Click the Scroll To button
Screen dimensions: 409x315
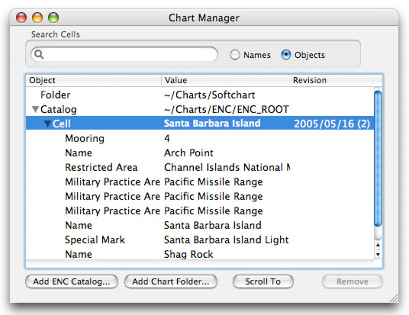pyautogui.click(x=263, y=282)
